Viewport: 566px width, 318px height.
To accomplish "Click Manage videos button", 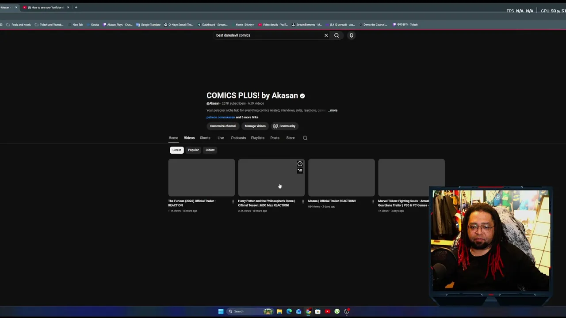I will coord(255,126).
